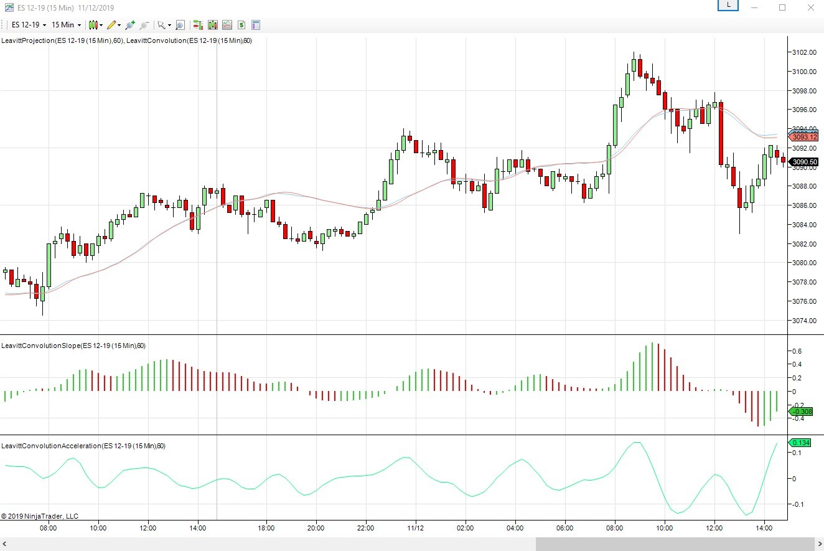Click the 22:00 time axis label
824x551 pixels.
coord(366,528)
